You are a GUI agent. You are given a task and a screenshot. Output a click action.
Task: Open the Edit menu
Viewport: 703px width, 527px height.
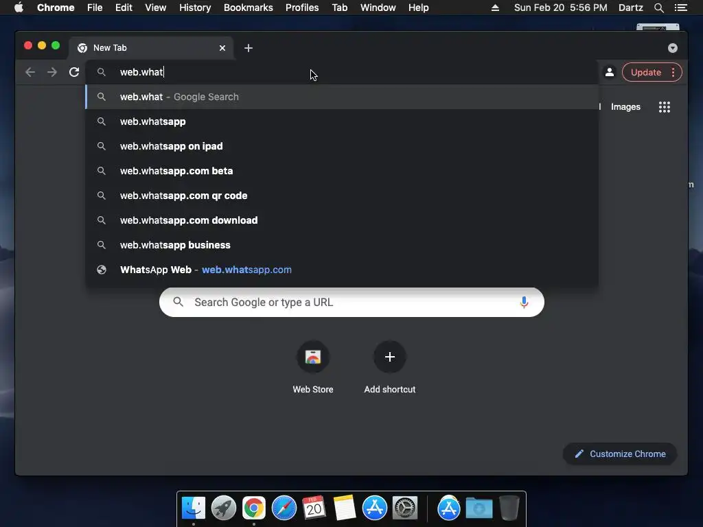[x=124, y=8]
